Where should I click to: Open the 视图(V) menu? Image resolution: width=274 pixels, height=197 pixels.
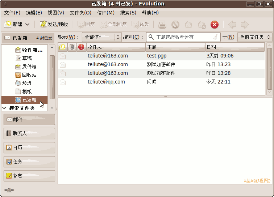(x=56, y=13)
